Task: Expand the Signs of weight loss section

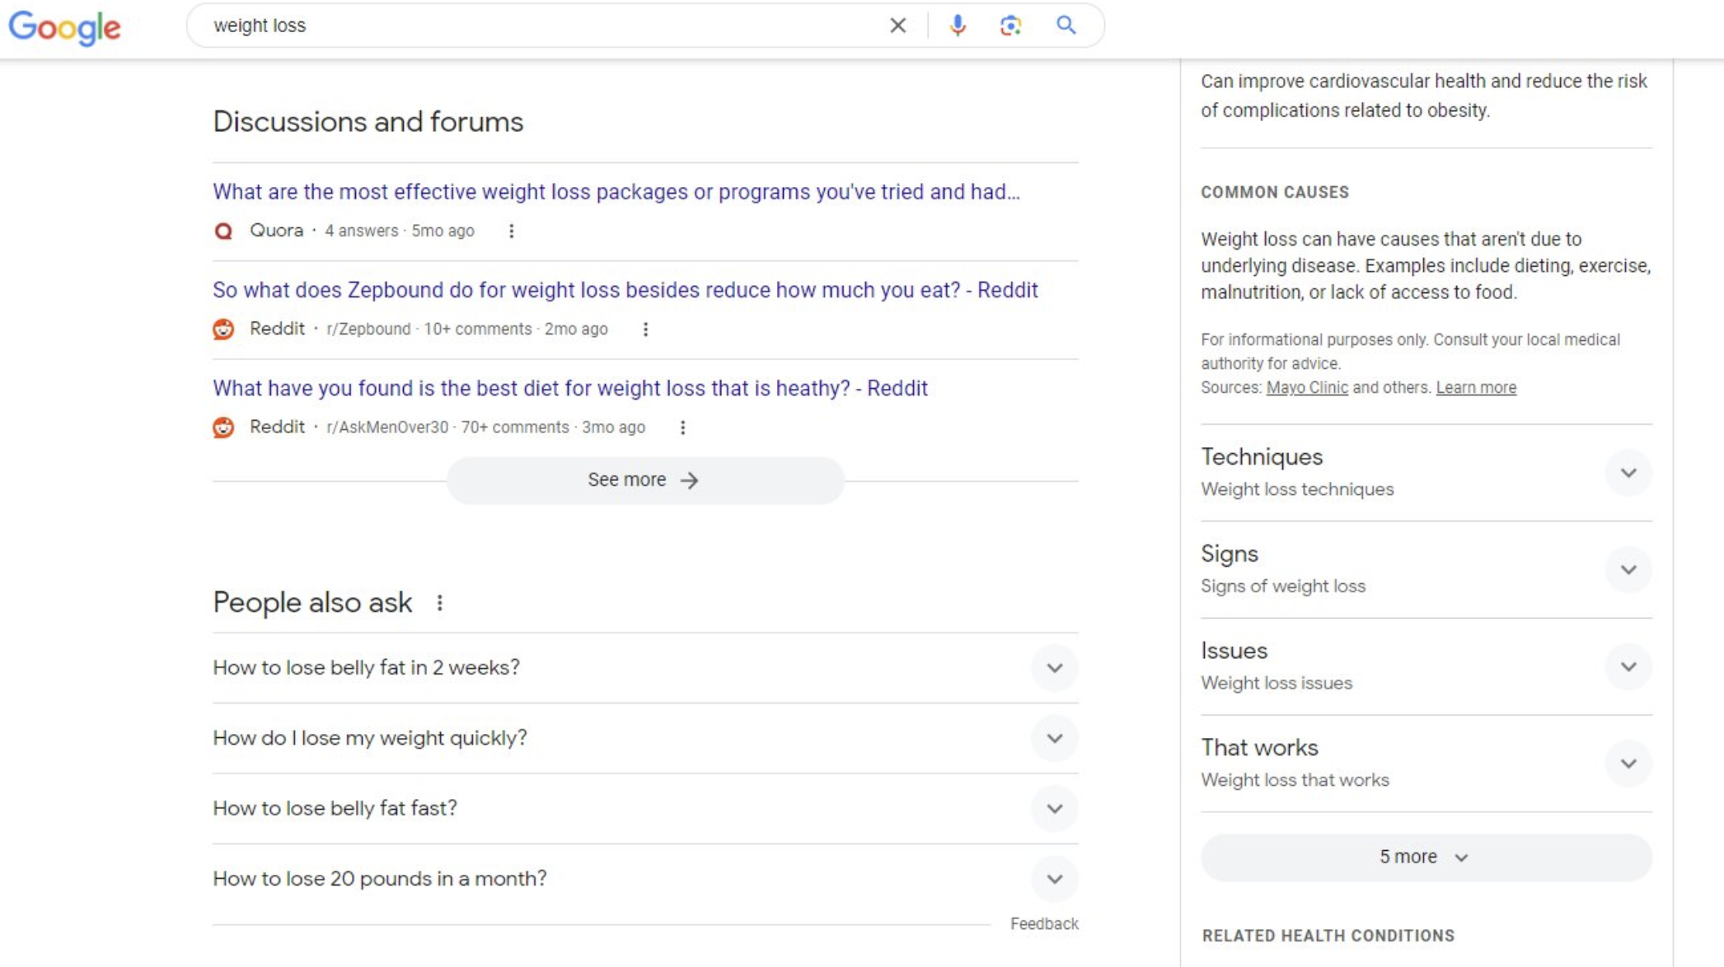Action: pos(1628,568)
